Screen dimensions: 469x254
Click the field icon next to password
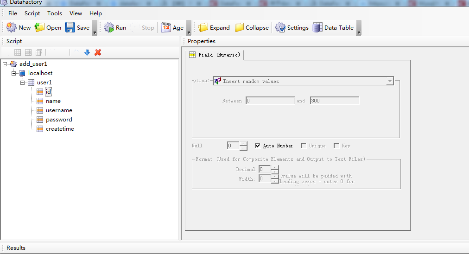(x=40, y=120)
